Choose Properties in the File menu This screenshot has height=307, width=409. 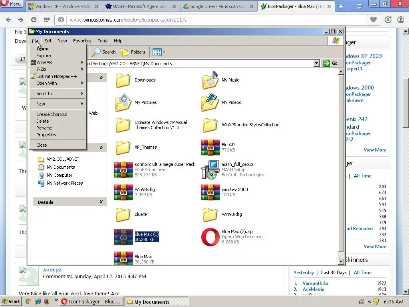click(58, 135)
